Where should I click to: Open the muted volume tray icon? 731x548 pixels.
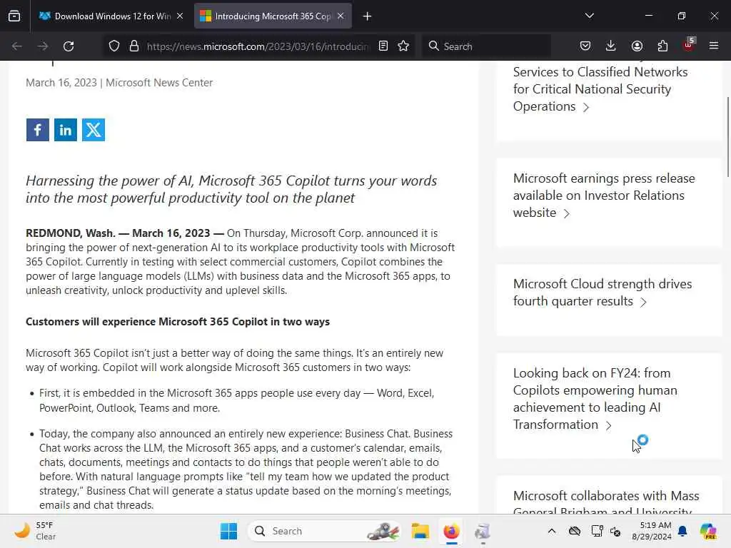615,531
